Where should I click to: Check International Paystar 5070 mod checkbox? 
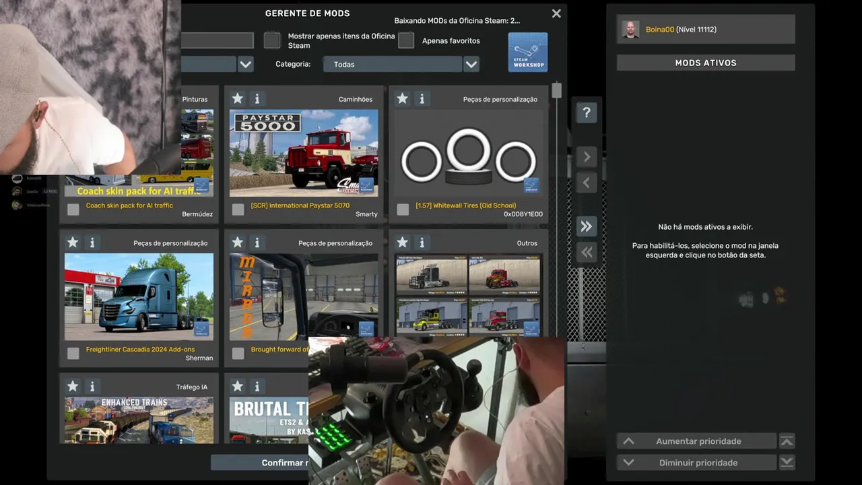(x=238, y=209)
